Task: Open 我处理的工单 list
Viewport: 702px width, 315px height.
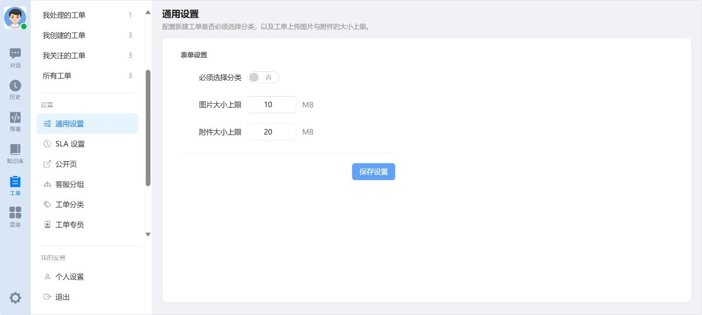Action: point(87,15)
